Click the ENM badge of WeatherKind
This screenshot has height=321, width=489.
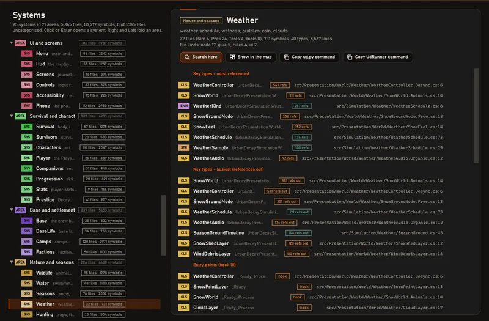click(x=184, y=106)
